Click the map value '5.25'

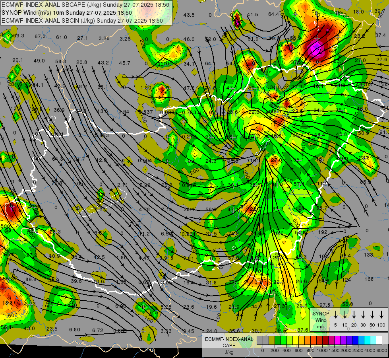coord(166,307)
